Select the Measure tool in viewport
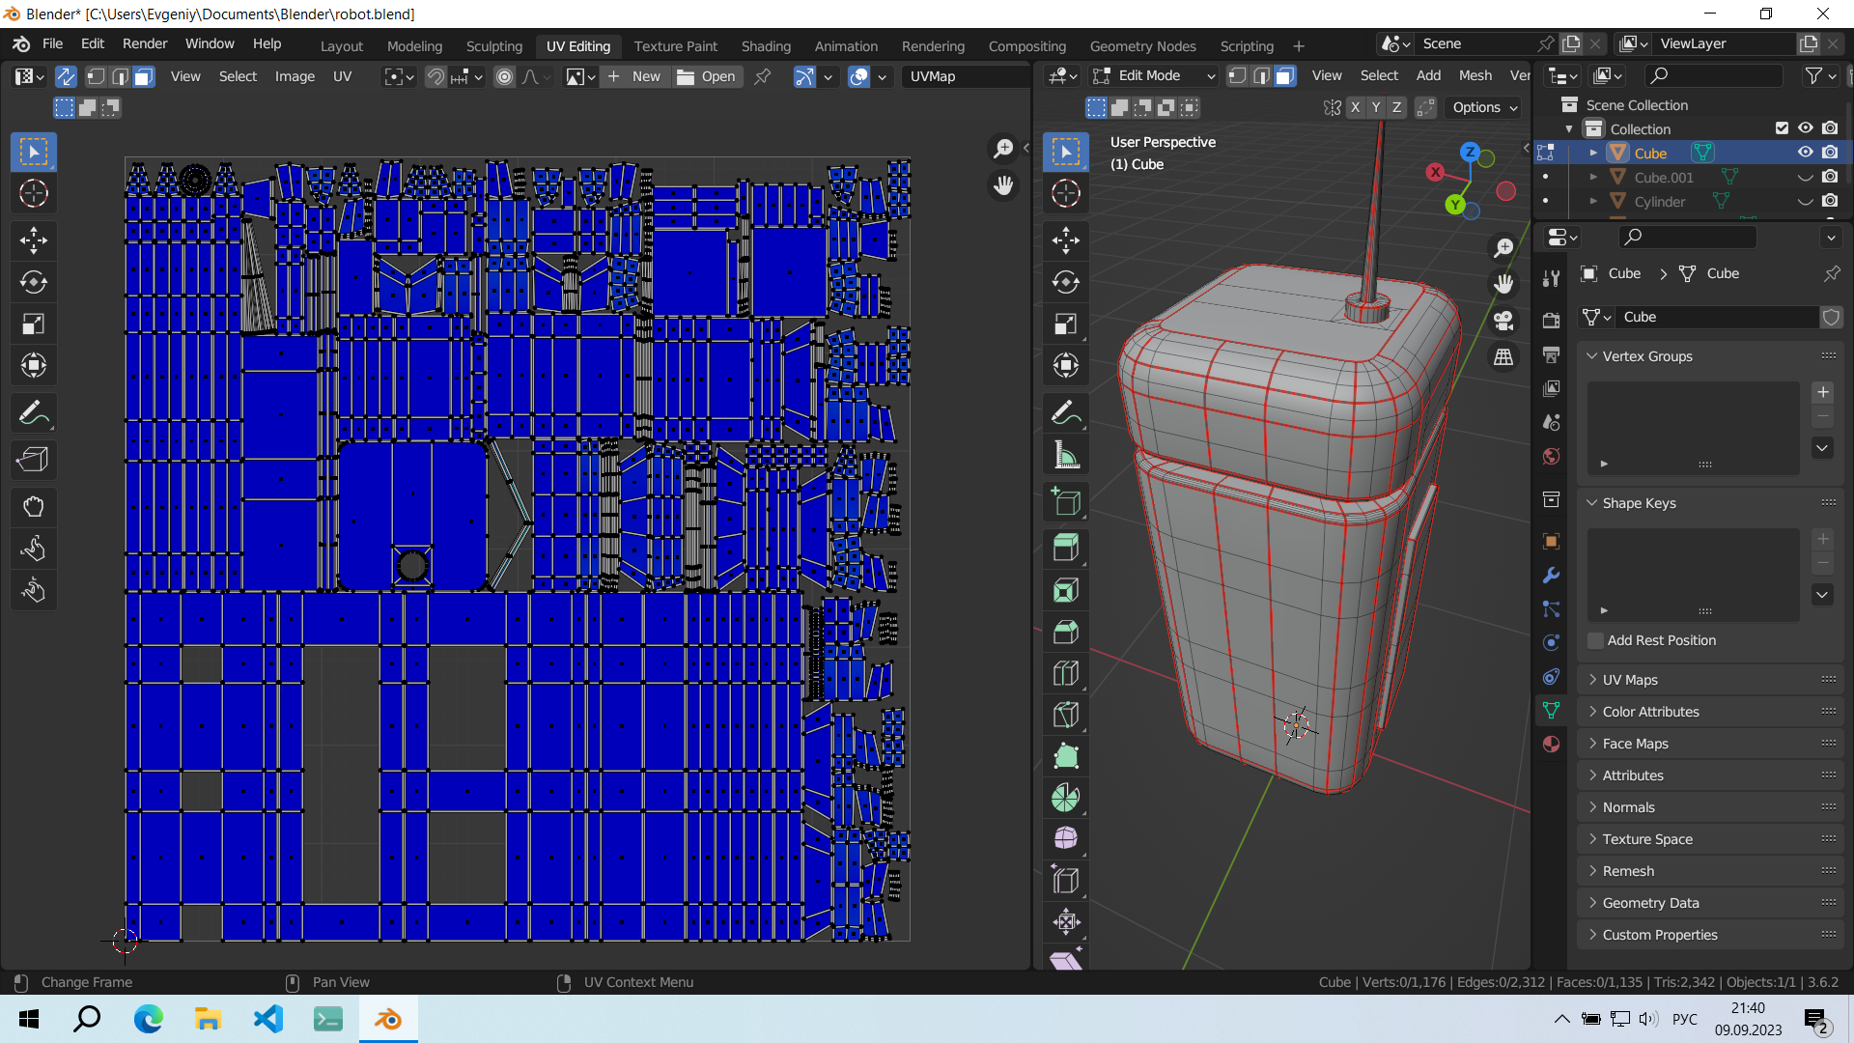 pos(1066,455)
